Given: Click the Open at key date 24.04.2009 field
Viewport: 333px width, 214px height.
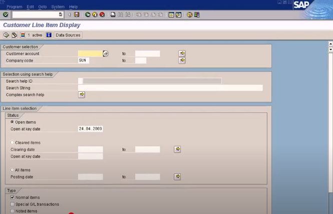Looking at the screenshot, I should [91, 129].
